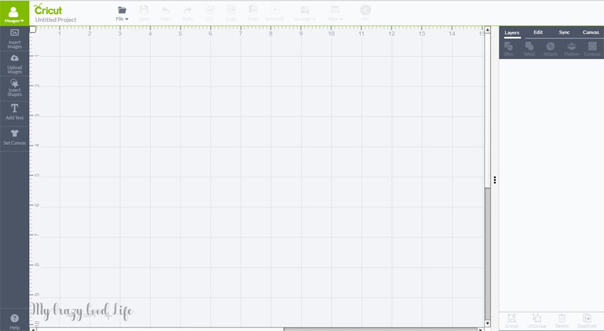Open the Insert Images panel
Screen dimensions: 604x331
(15, 38)
